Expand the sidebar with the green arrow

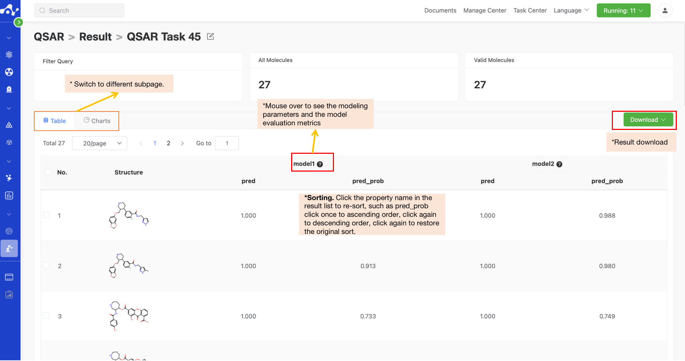pos(19,22)
